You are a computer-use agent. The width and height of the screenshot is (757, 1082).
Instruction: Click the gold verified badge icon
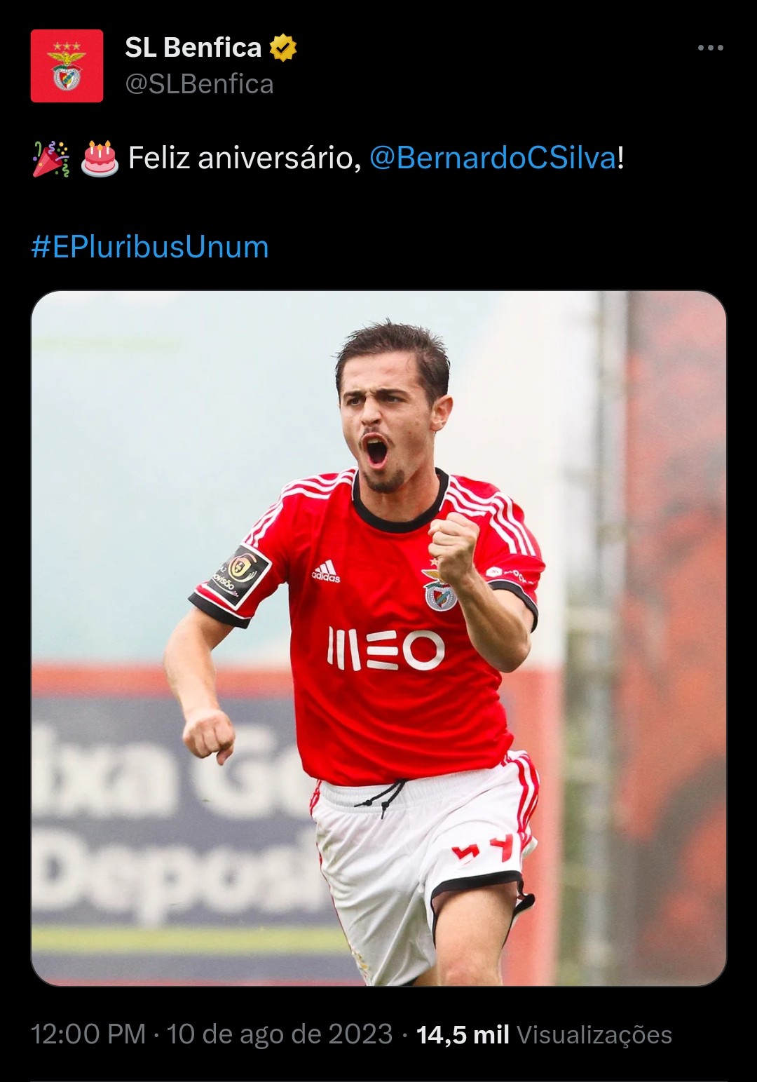click(283, 48)
